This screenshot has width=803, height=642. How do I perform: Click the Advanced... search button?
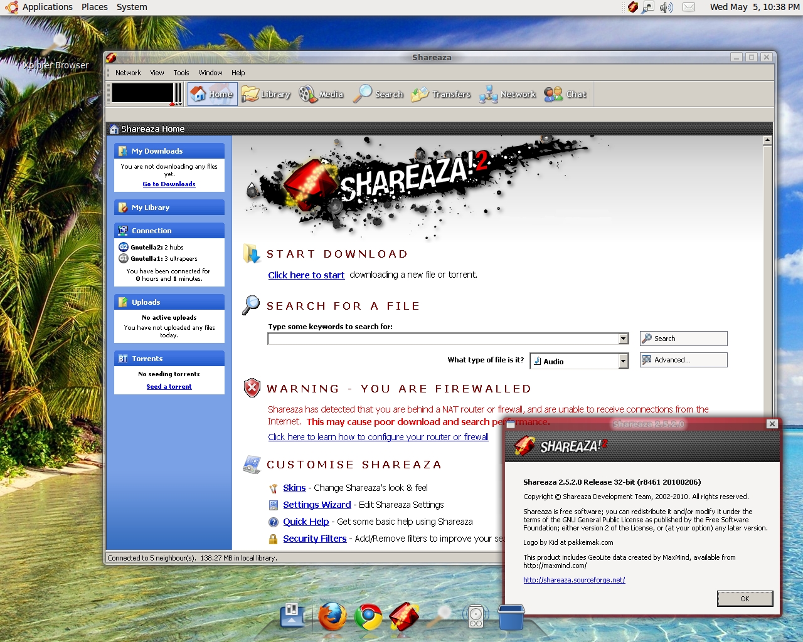tap(683, 360)
